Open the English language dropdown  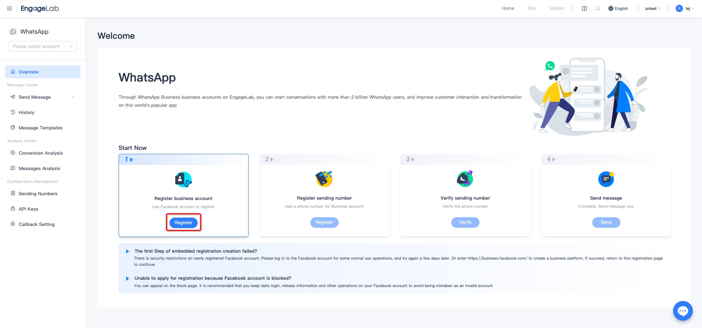(x=619, y=8)
